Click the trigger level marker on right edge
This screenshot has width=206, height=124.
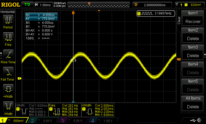click(179, 60)
